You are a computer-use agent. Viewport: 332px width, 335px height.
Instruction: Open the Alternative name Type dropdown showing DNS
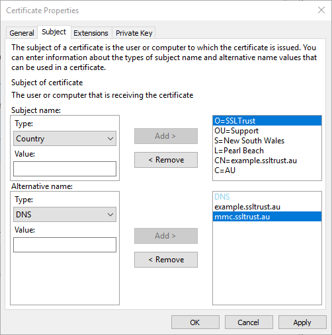coord(65,215)
